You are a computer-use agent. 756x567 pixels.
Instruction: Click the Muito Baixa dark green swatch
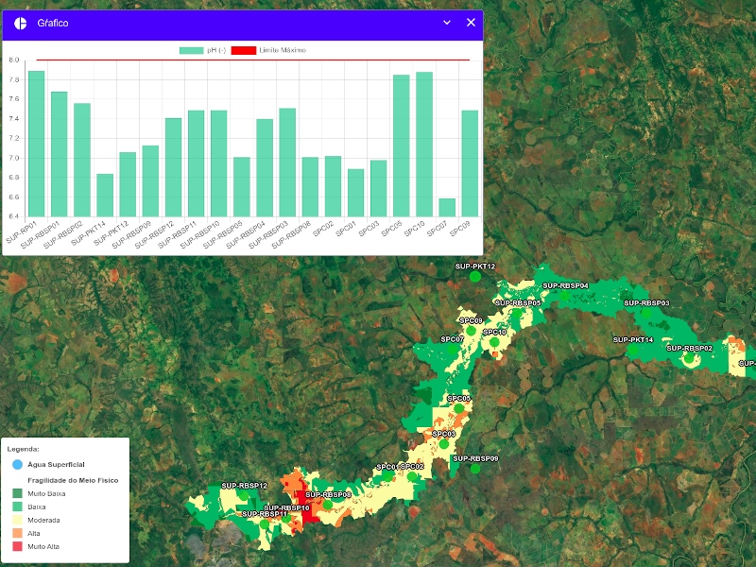click(16, 493)
